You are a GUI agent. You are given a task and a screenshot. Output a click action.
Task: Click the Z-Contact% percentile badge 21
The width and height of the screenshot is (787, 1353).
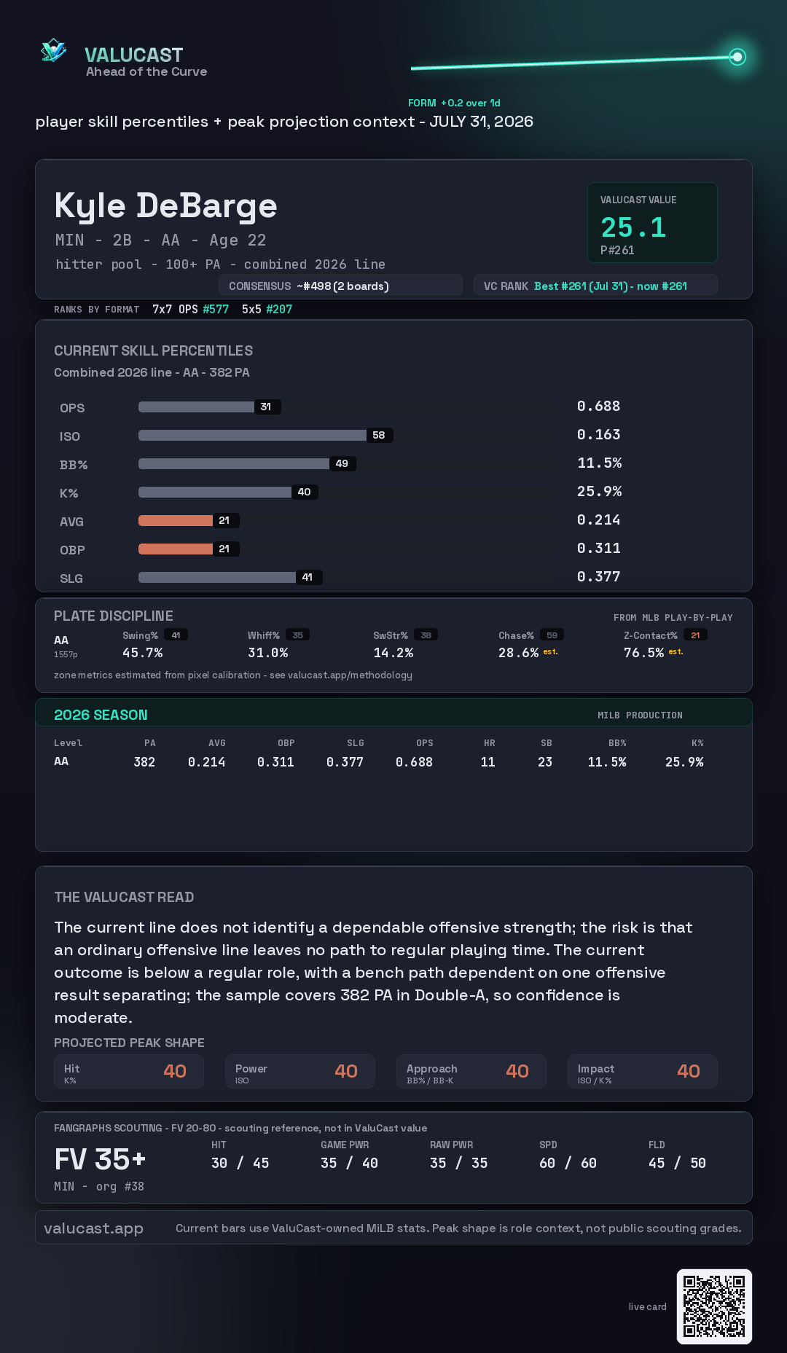pyautogui.click(x=695, y=635)
